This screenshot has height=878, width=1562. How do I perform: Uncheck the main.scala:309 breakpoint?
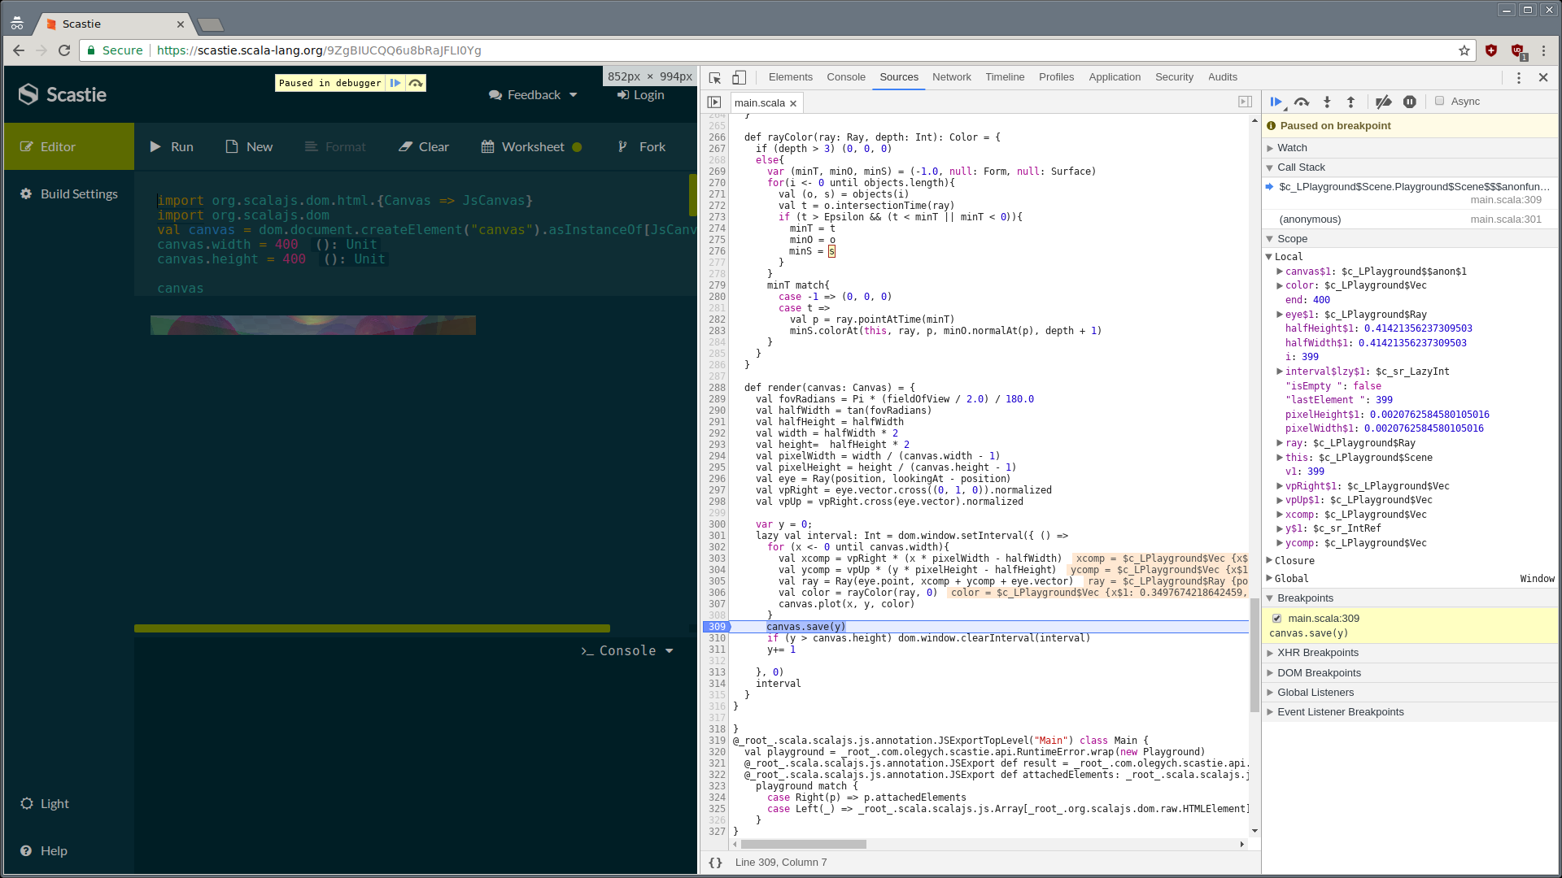[1277, 619]
